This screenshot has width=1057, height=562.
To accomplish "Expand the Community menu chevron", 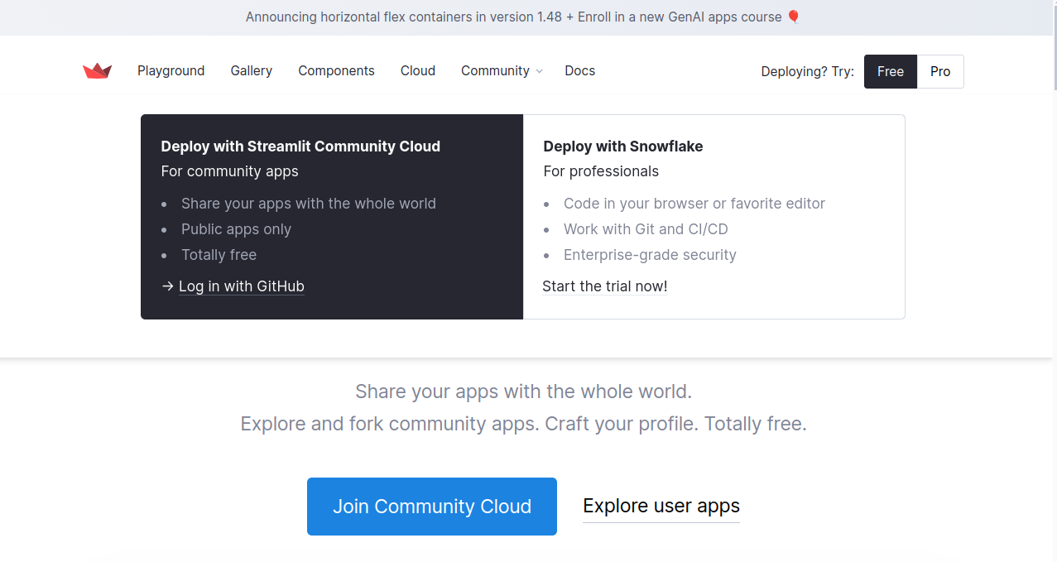I will 540,72.
